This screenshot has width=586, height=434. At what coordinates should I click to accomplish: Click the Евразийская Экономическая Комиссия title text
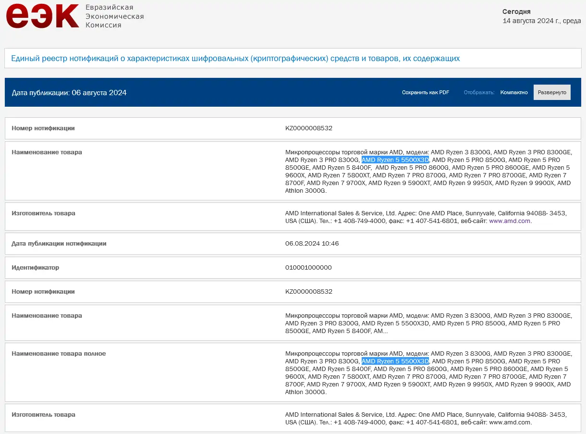point(114,16)
